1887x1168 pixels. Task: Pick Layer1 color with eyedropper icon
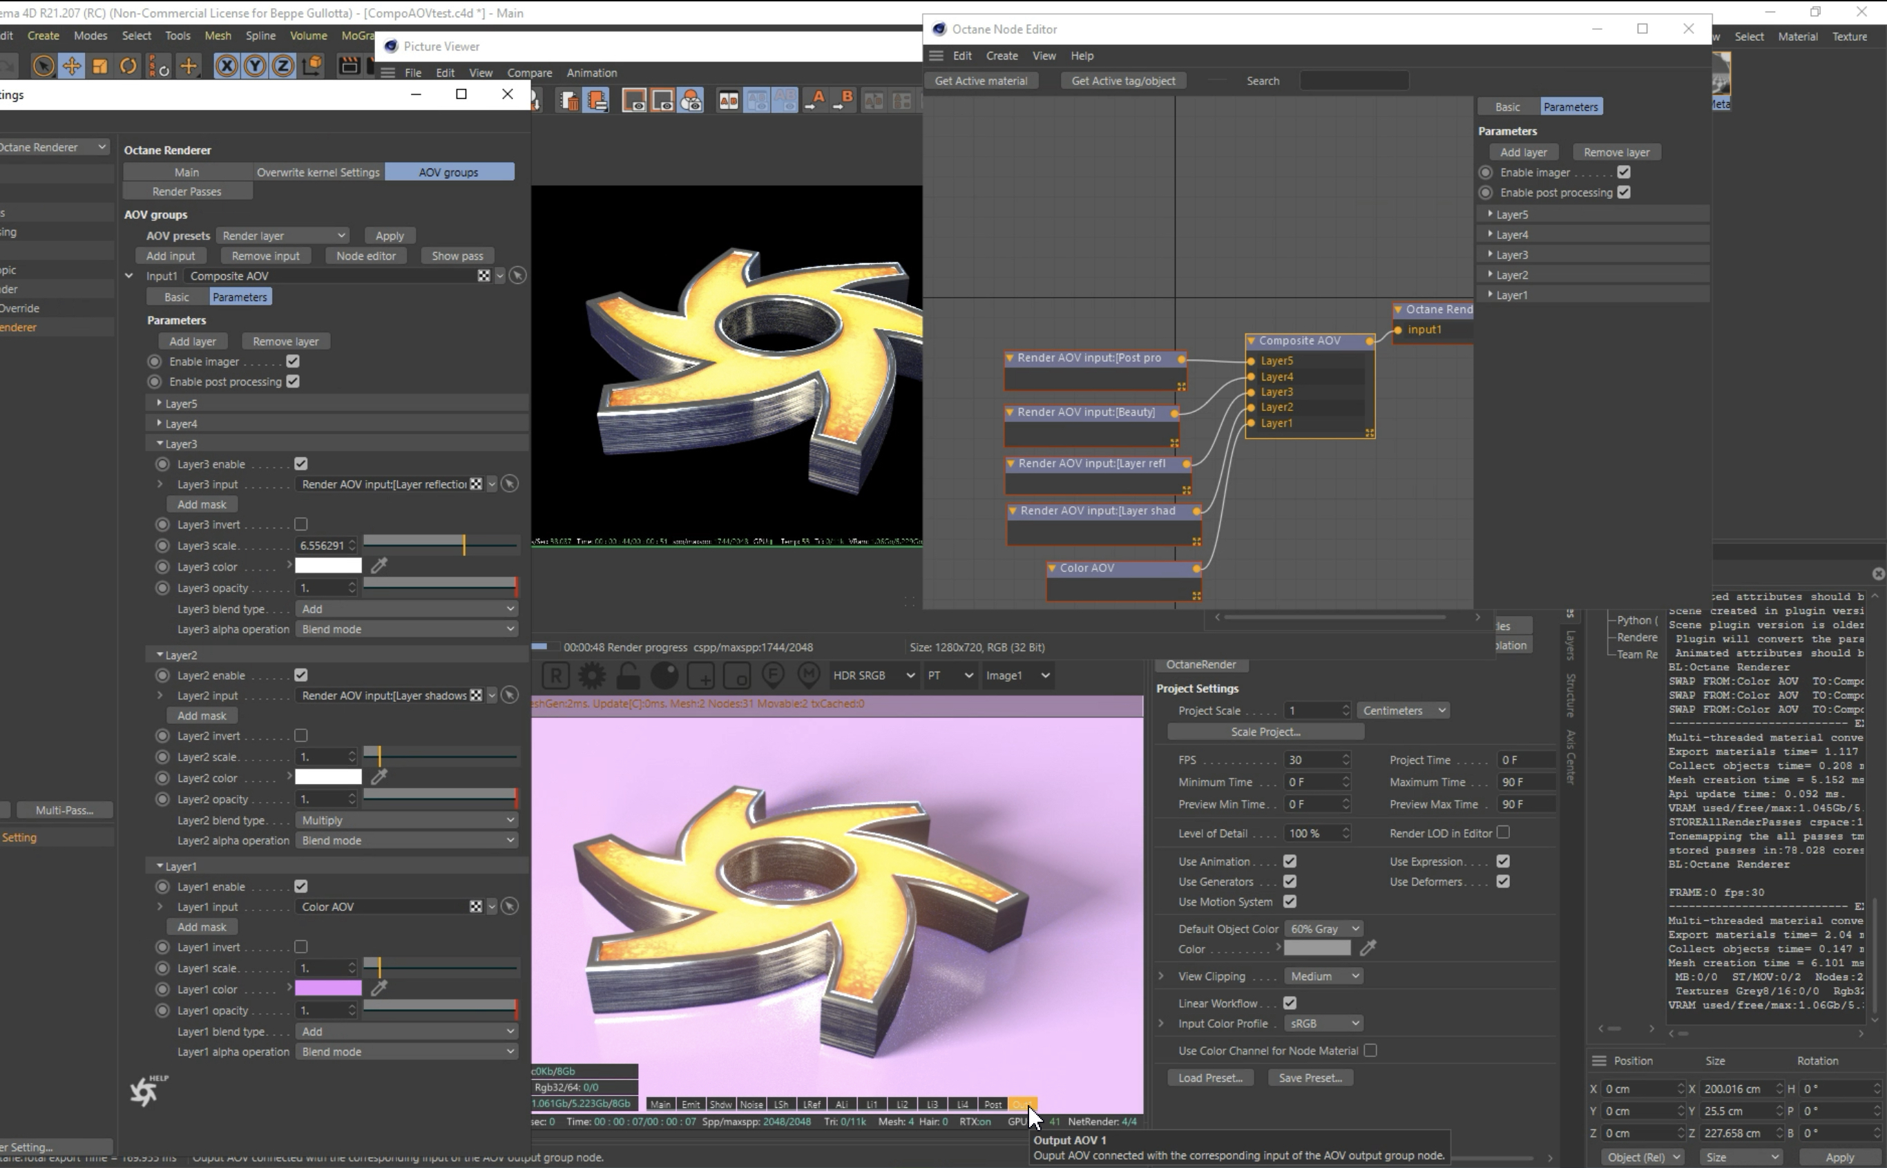click(x=379, y=989)
